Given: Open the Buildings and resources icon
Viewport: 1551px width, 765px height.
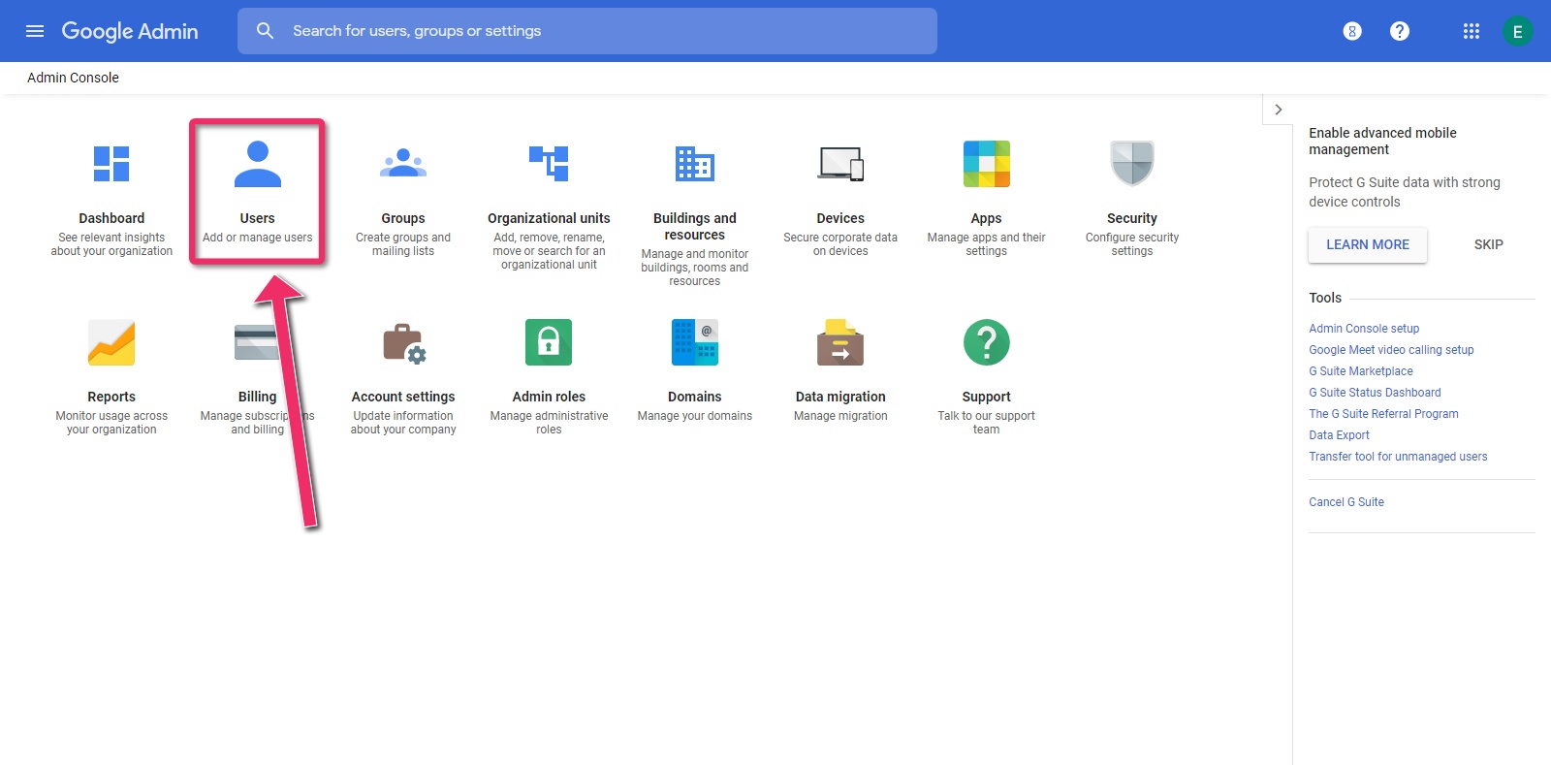Looking at the screenshot, I should point(695,164).
